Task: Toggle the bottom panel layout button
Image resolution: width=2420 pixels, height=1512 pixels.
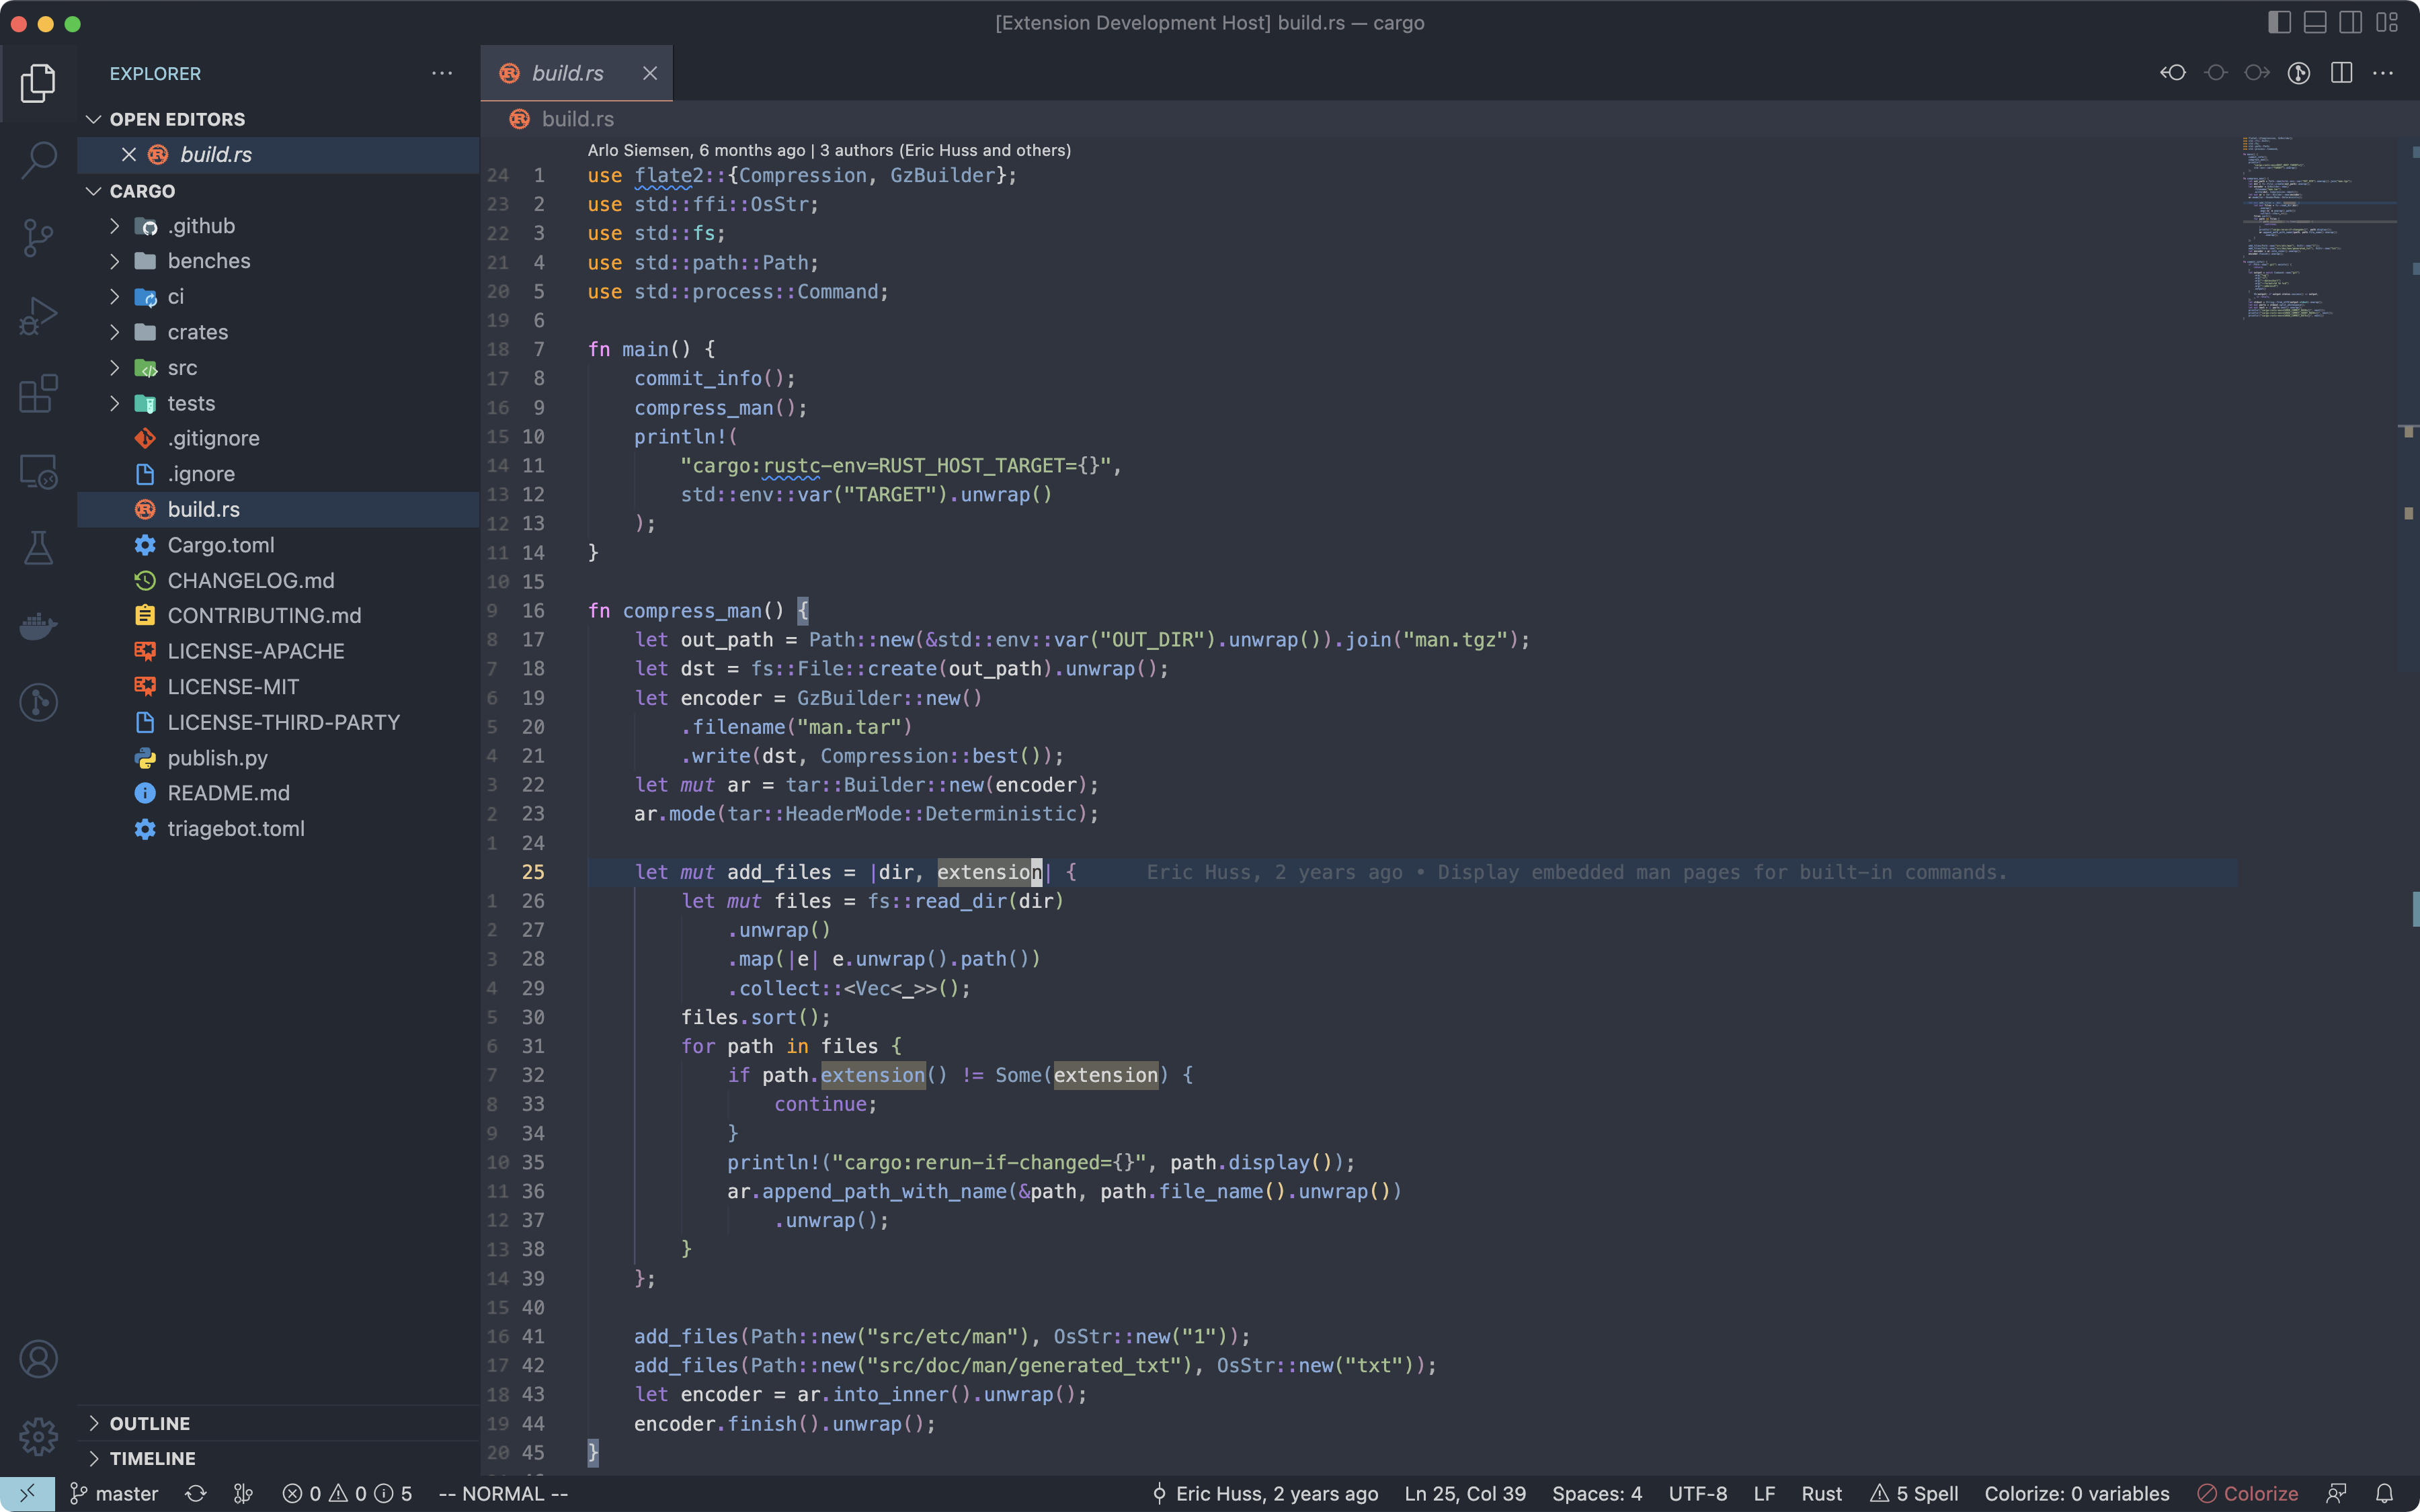Action: (x=2315, y=22)
